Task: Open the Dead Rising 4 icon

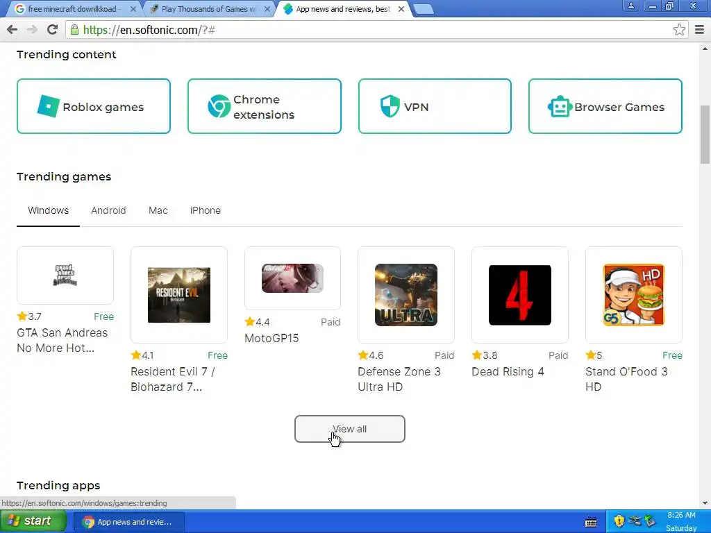Action: 519,295
